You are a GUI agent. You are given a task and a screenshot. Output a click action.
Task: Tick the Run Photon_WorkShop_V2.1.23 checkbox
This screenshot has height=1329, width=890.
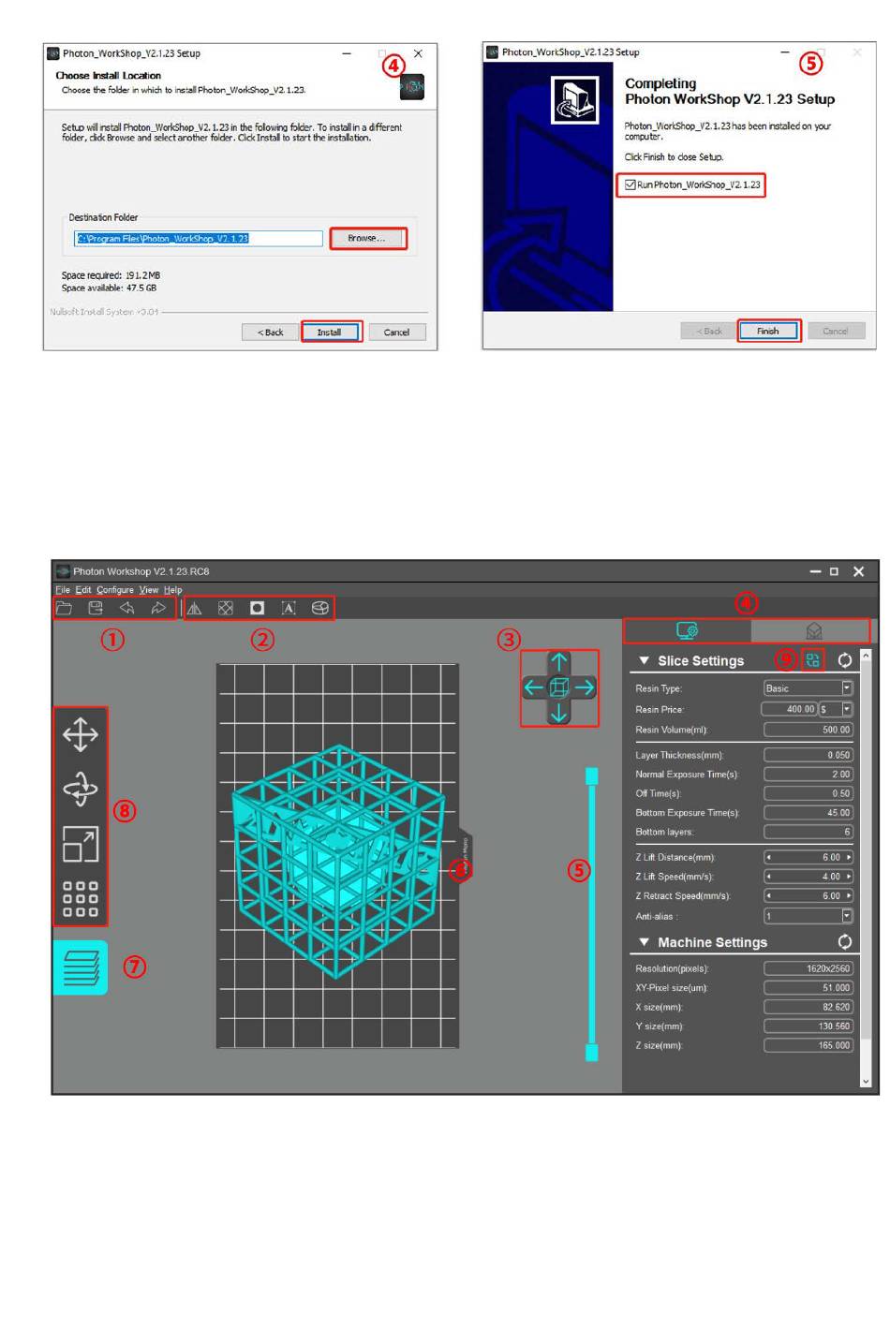click(630, 185)
